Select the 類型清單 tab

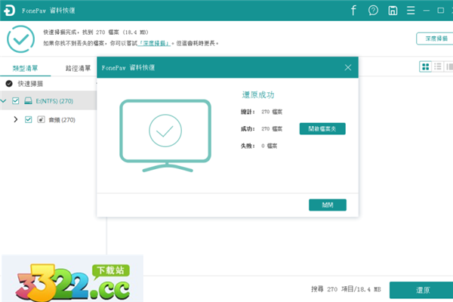[x=25, y=68]
